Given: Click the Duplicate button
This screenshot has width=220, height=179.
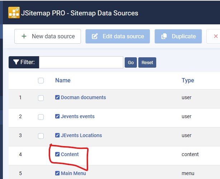Looking at the screenshot, I should 178,36.
